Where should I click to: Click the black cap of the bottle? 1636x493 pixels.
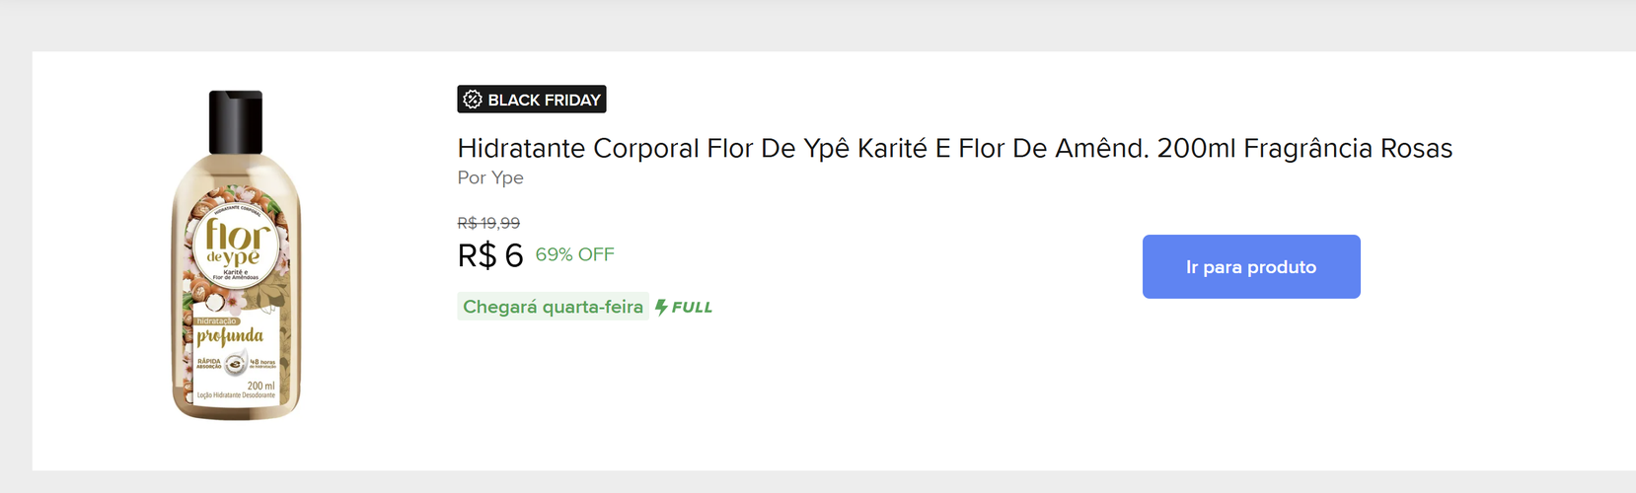(x=236, y=121)
